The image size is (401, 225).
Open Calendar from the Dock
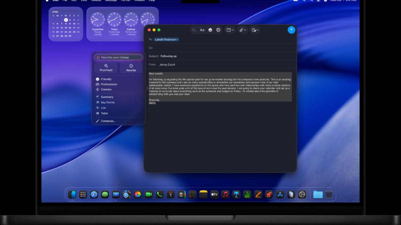(x=171, y=194)
